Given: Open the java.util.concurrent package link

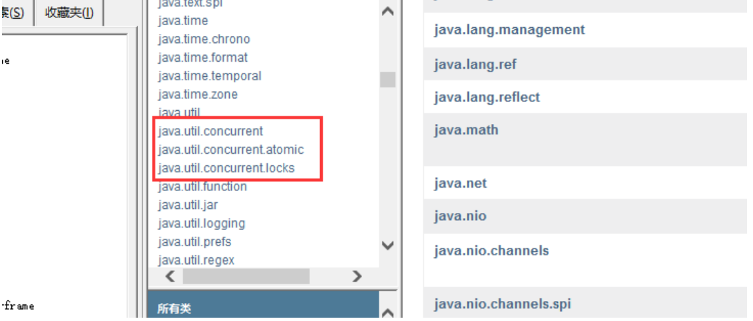Looking at the screenshot, I should pos(210,131).
